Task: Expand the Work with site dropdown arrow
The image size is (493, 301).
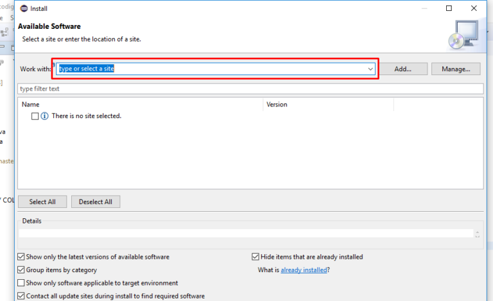Action: [x=370, y=69]
